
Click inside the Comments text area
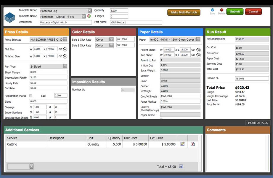point(238,153)
